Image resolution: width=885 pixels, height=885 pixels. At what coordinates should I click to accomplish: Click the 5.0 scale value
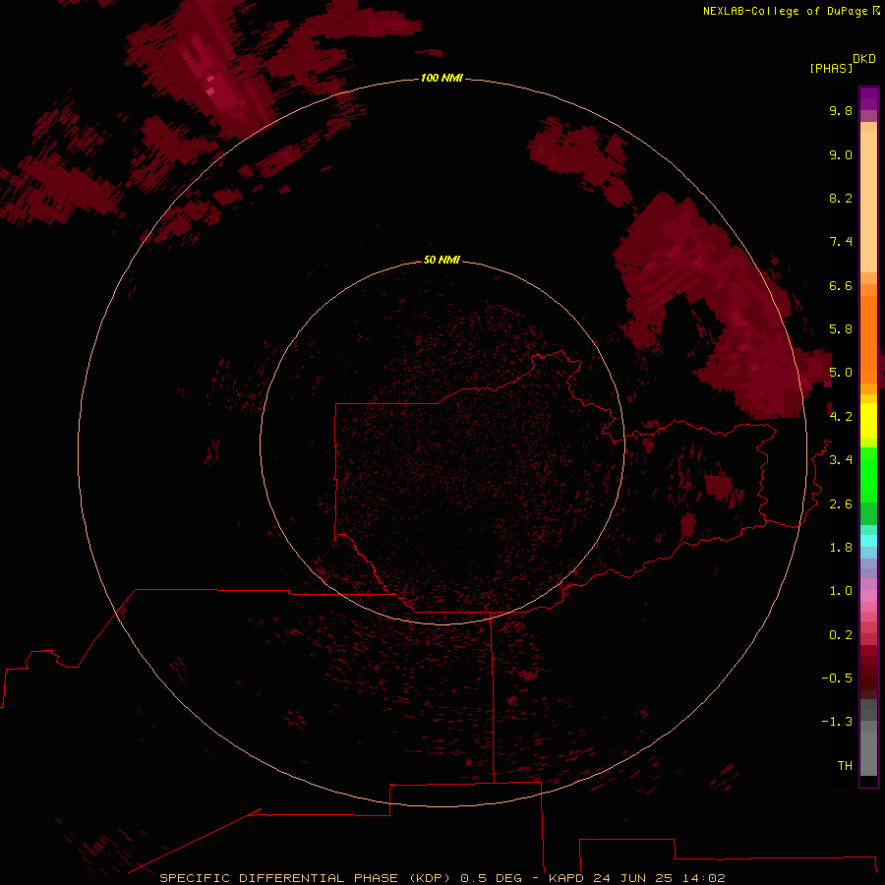pyautogui.click(x=841, y=373)
